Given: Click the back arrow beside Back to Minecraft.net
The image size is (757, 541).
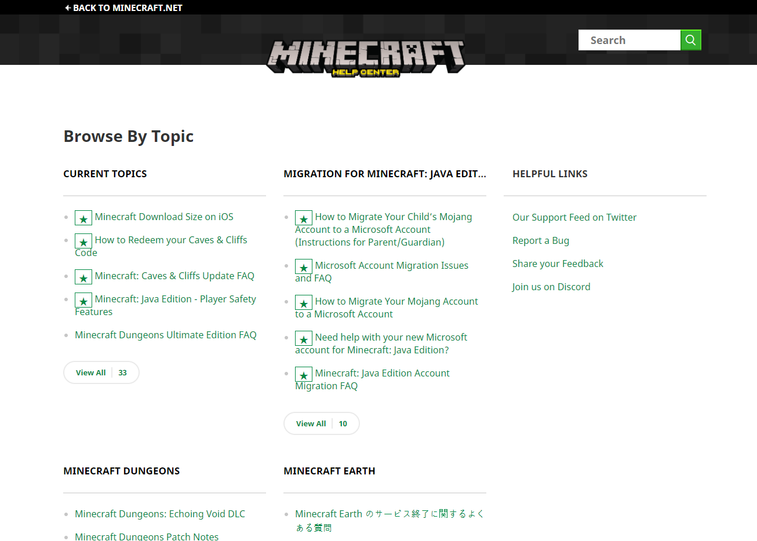Looking at the screenshot, I should coord(68,8).
